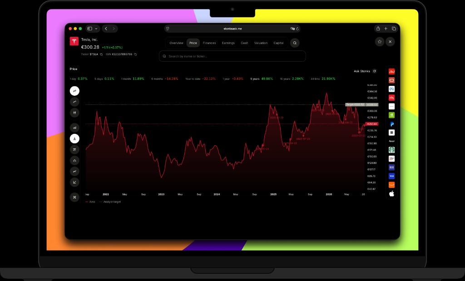The image size is (465, 281).
Task: Switch to the Overview tab
Action: pyautogui.click(x=177, y=43)
